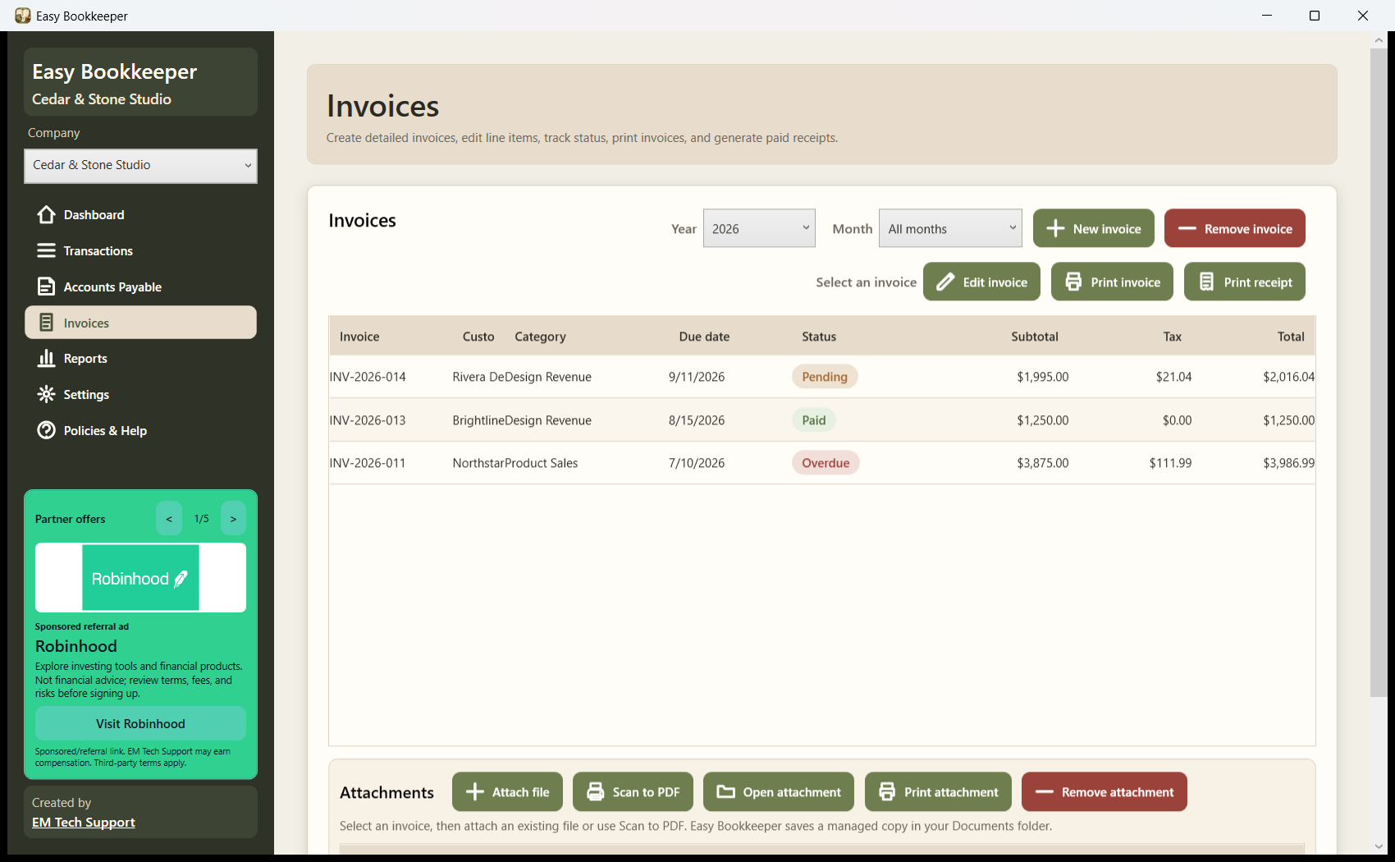Open the Month dropdown showing All months

[950, 228]
